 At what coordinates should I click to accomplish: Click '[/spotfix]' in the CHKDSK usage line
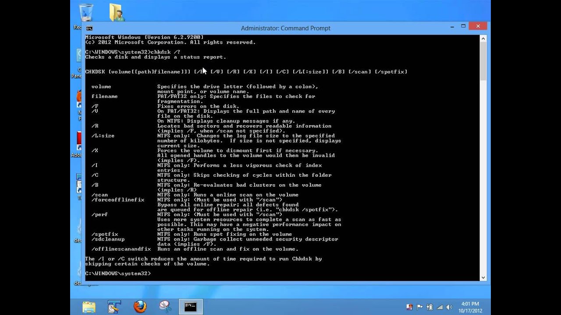[x=391, y=72]
